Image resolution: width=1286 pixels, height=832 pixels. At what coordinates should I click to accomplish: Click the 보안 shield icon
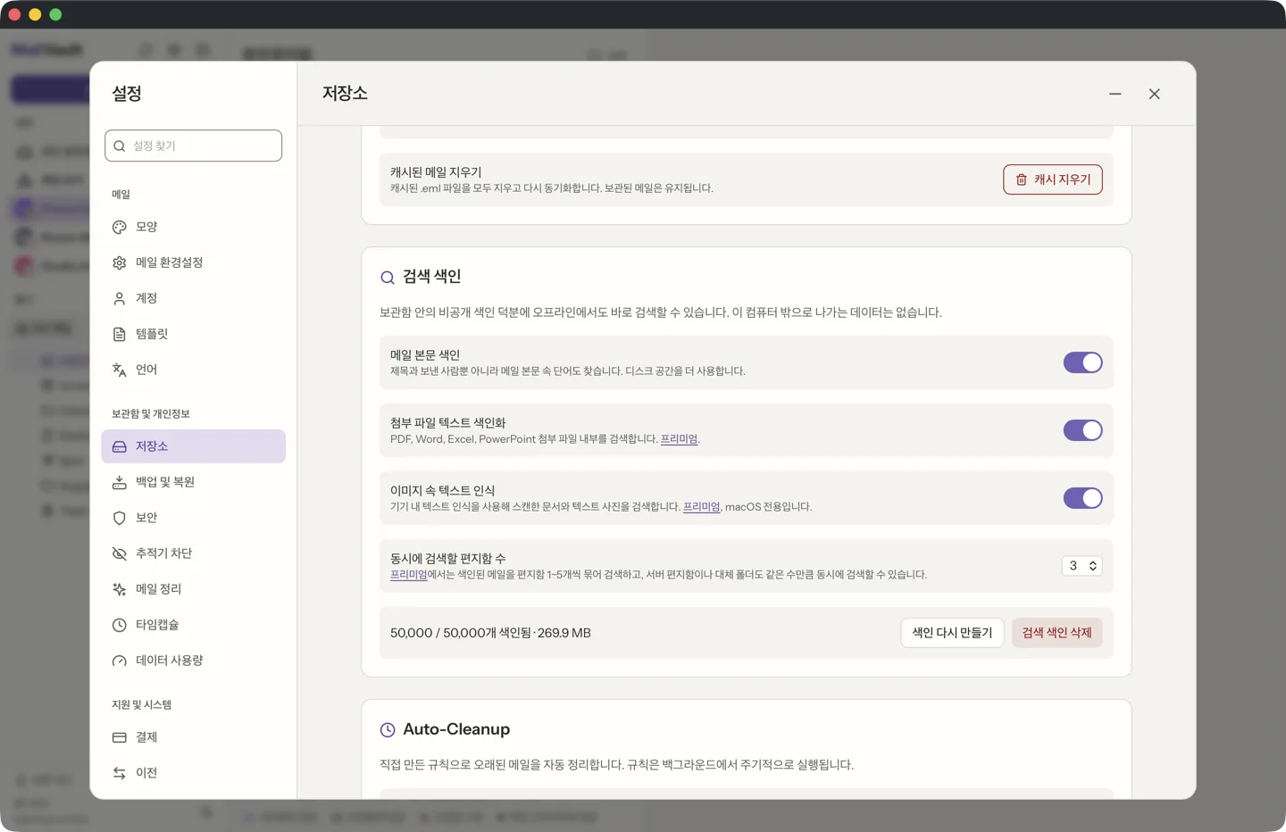pyautogui.click(x=120, y=518)
